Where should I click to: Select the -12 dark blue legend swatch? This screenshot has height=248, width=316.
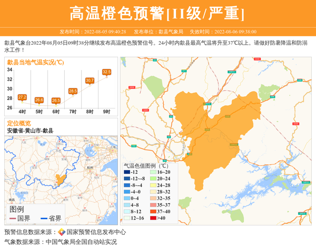[x=127, y=172]
